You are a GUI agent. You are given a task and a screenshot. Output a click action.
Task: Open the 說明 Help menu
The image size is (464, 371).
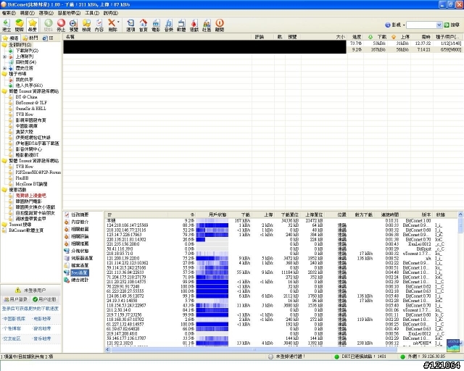click(111, 13)
